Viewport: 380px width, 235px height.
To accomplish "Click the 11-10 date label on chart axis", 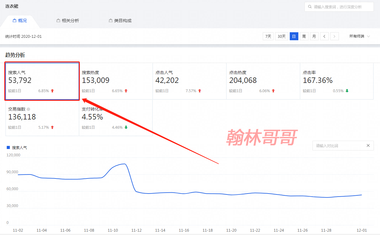I will coord(113,230).
